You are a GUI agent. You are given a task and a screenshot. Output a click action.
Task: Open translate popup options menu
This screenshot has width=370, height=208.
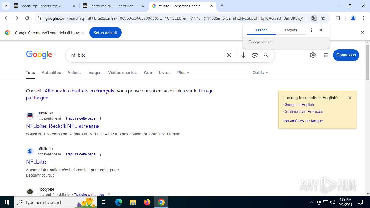click(x=311, y=30)
